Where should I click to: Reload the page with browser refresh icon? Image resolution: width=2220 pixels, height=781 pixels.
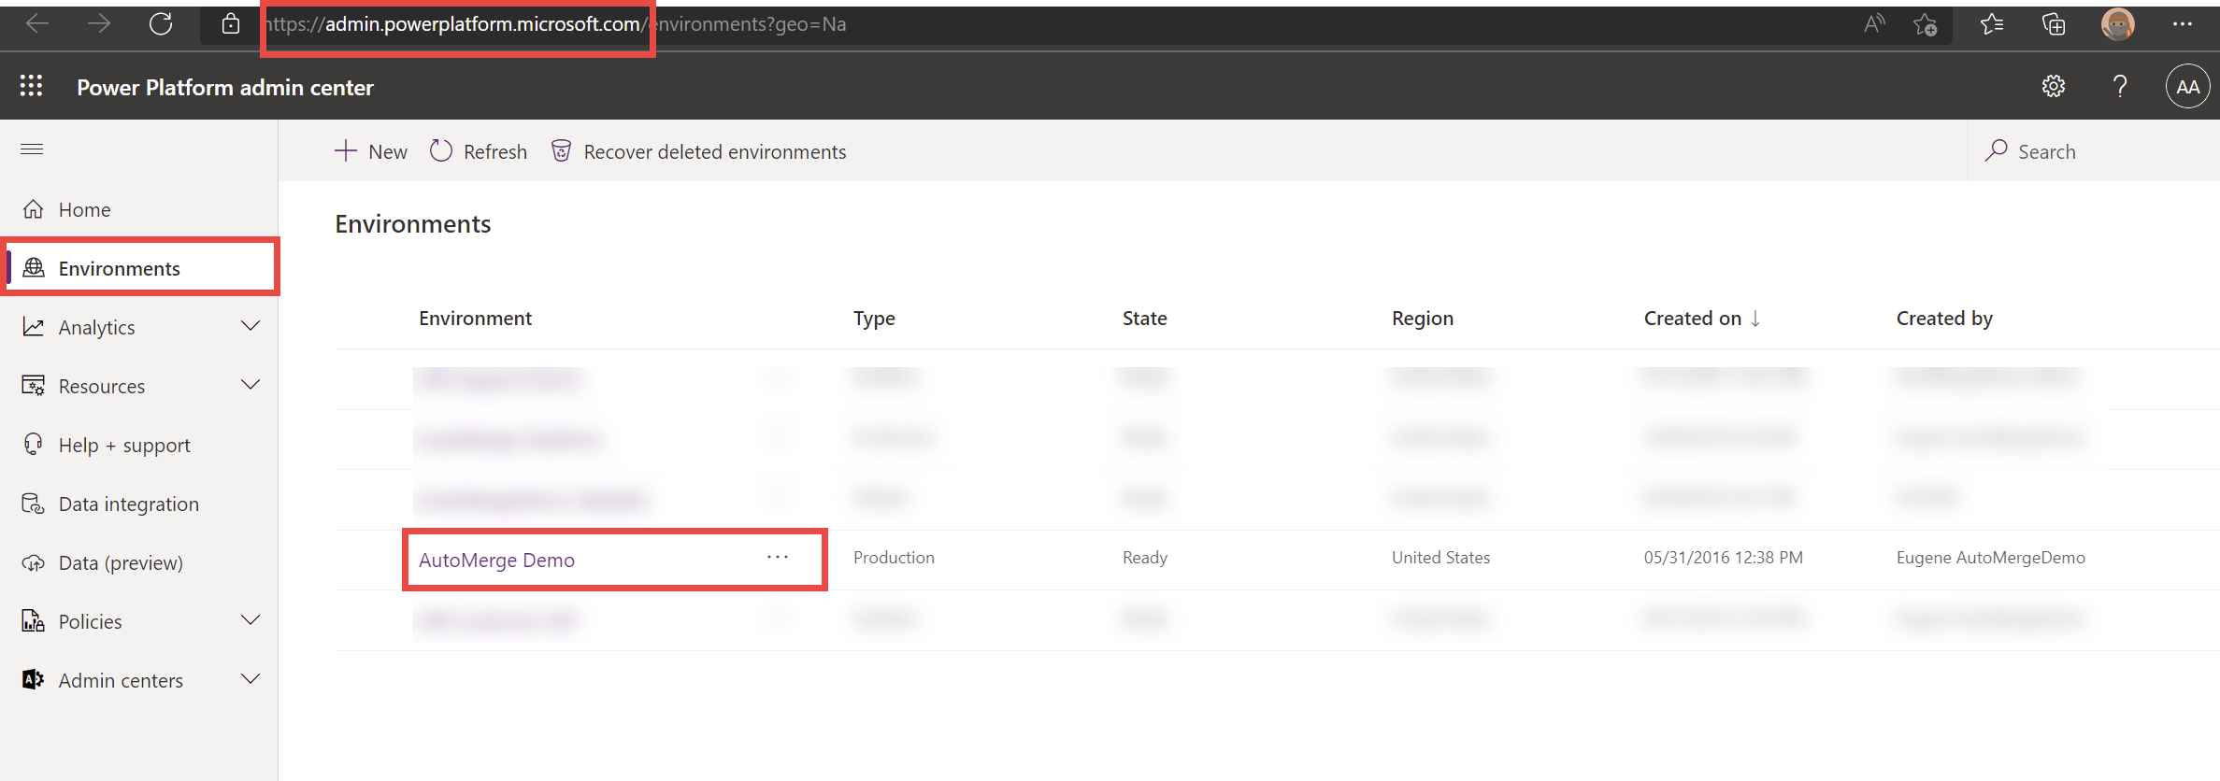coord(161,24)
